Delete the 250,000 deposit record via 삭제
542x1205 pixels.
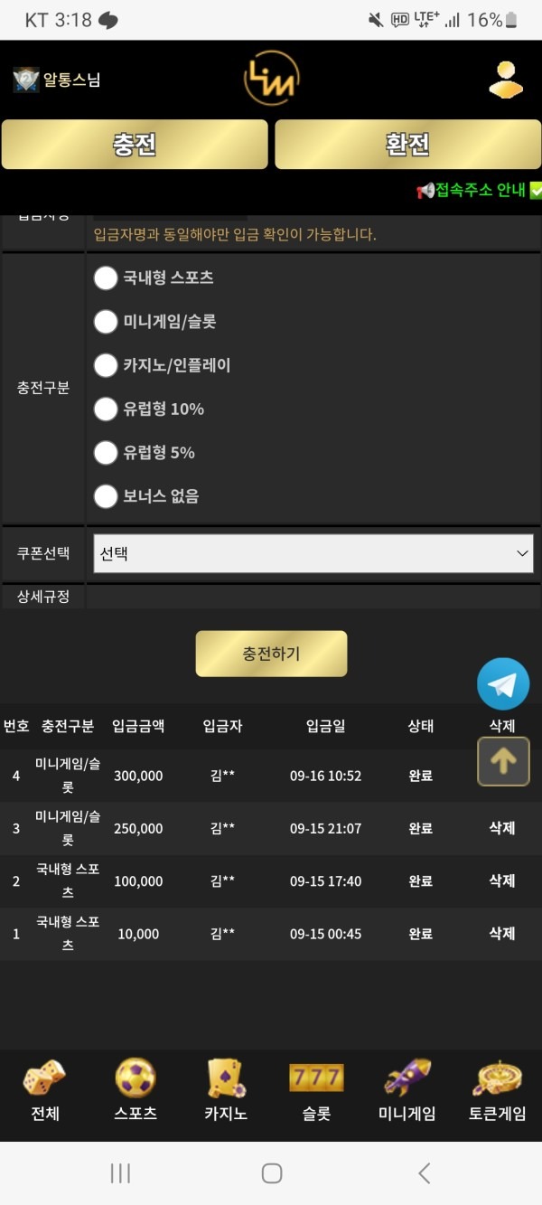point(500,828)
